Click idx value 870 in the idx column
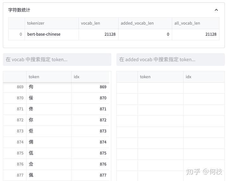Image resolution: width=228 pixels, height=181 pixels. [x=90, y=98]
